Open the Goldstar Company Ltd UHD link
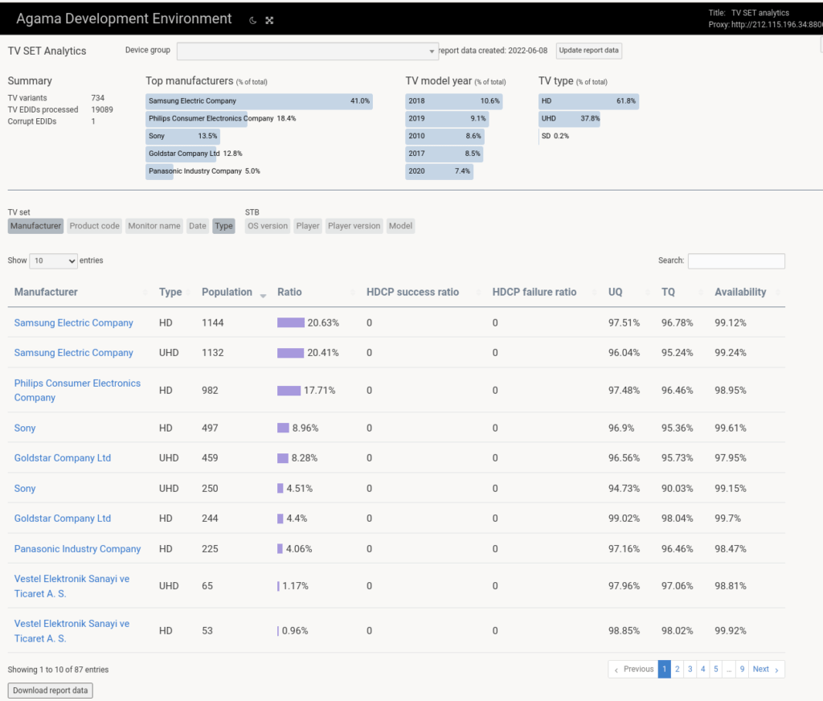This screenshot has width=823, height=701. [63, 458]
